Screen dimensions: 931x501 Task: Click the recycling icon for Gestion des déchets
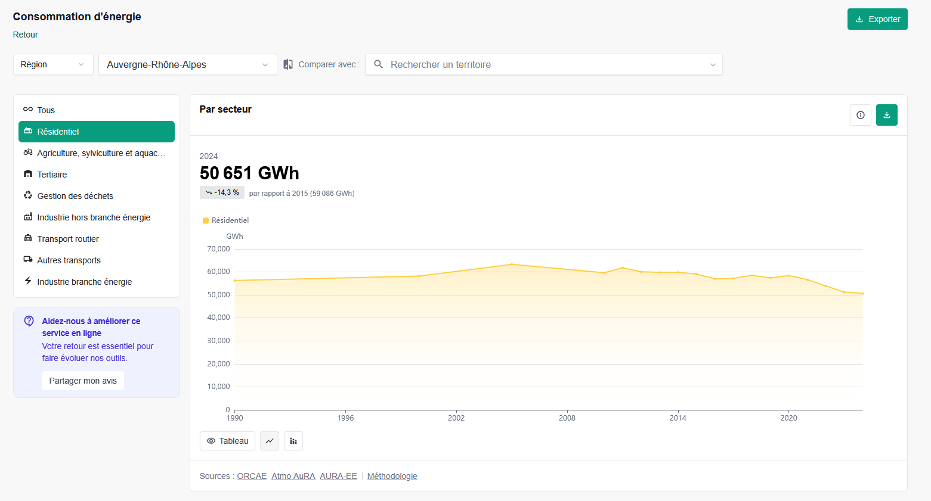click(x=28, y=195)
